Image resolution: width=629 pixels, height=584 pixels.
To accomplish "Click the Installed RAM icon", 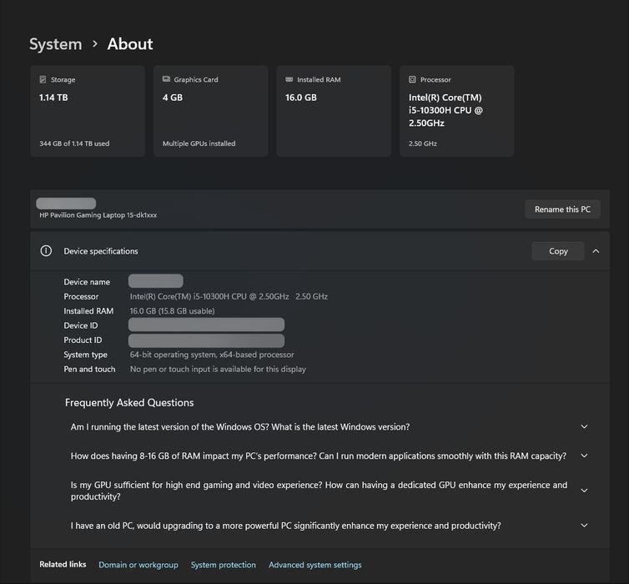I will (x=289, y=80).
